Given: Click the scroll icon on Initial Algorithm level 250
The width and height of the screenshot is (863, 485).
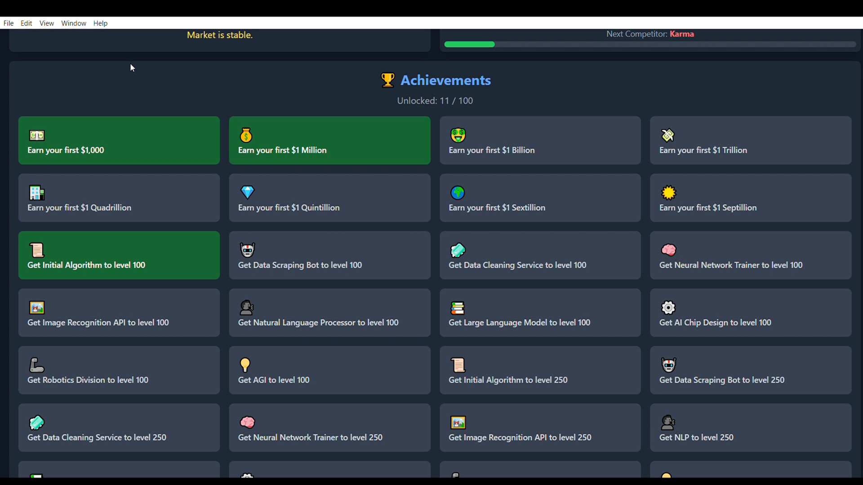Looking at the screenshot, I should pyautogui.click(x=458, y=365).
